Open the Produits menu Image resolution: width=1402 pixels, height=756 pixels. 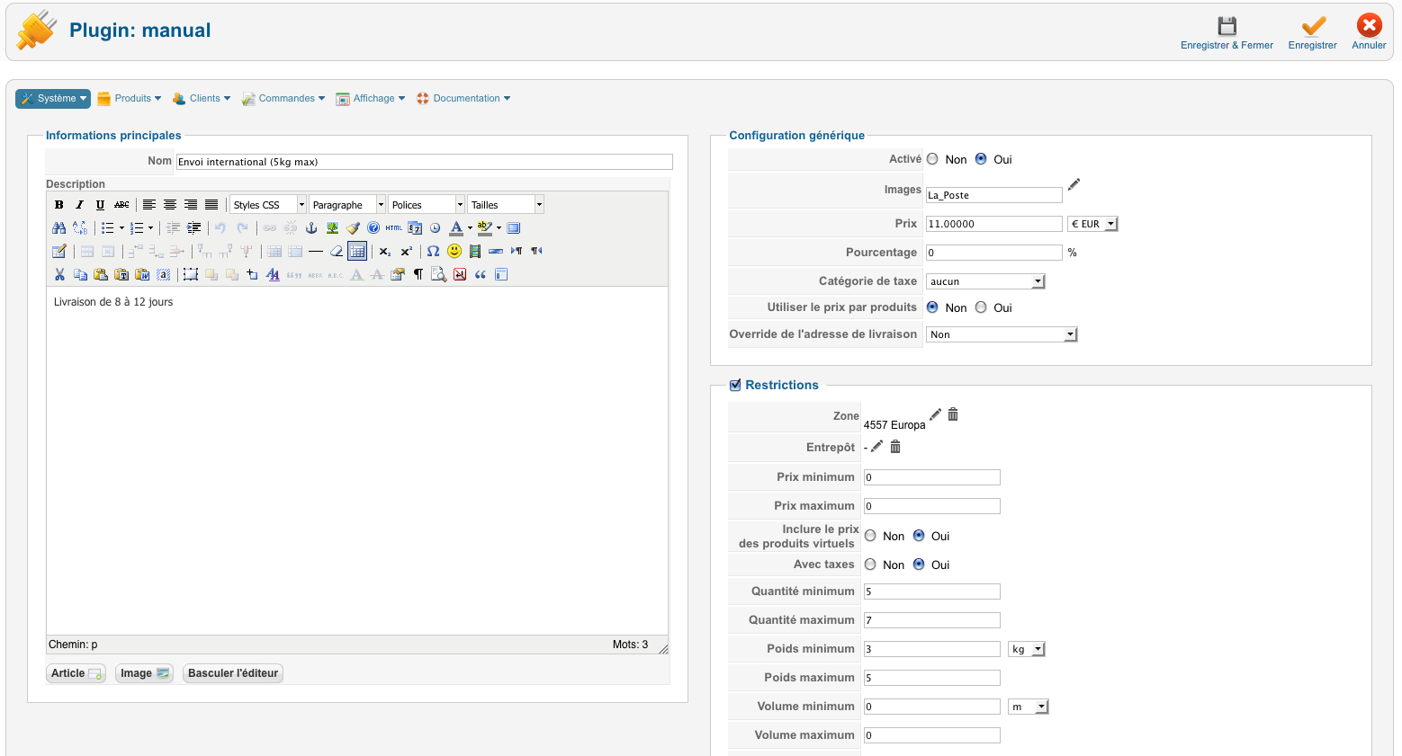pyautogui.click(x=130, y=99)
